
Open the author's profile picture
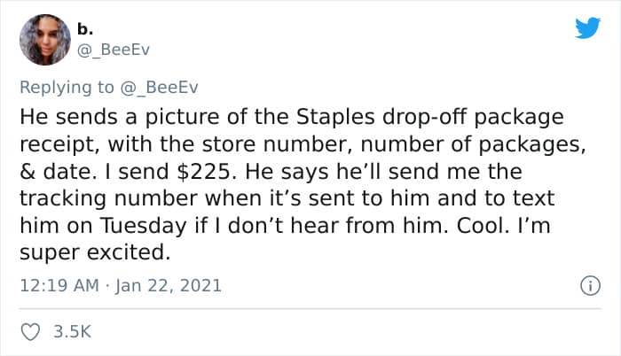[43, 39]
